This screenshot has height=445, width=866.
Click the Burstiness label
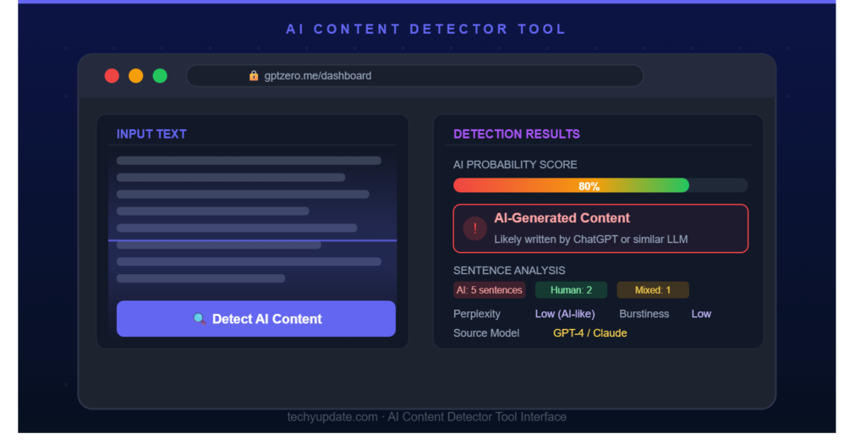pyautogui.click(x=644, y=314)
